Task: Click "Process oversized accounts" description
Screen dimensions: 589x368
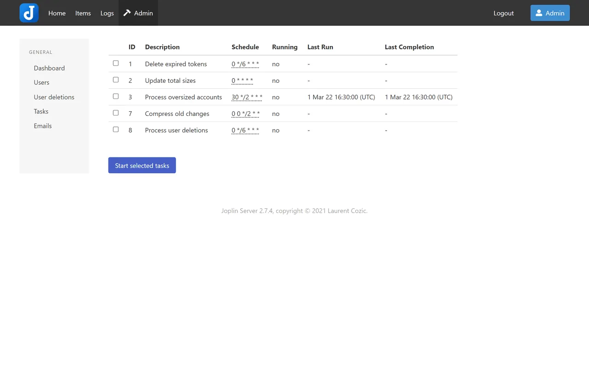Action: click(x=184, y=97)
